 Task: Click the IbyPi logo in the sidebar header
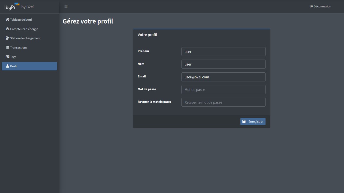(12, 6)
